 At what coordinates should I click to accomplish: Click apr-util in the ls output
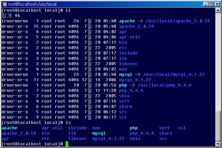pyautogui.click(x=52, y=128)
